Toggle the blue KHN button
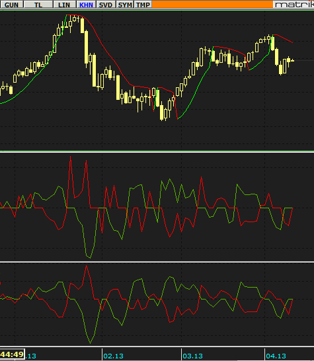This screenshot has height=361, width=314. (x=86, y=5)
